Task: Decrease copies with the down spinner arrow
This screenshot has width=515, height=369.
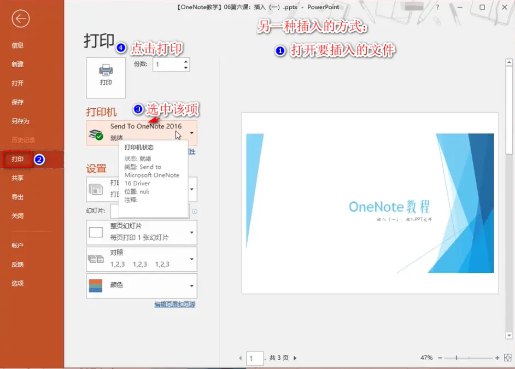Action: 186,68
